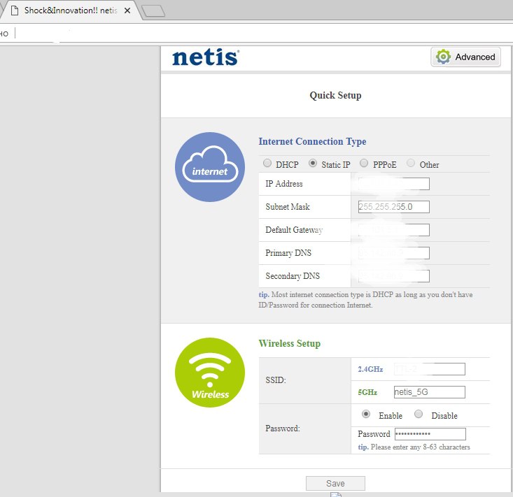The image size is (513, 497).
Task: Focus the Primary DNS input field
Action: 393,253
